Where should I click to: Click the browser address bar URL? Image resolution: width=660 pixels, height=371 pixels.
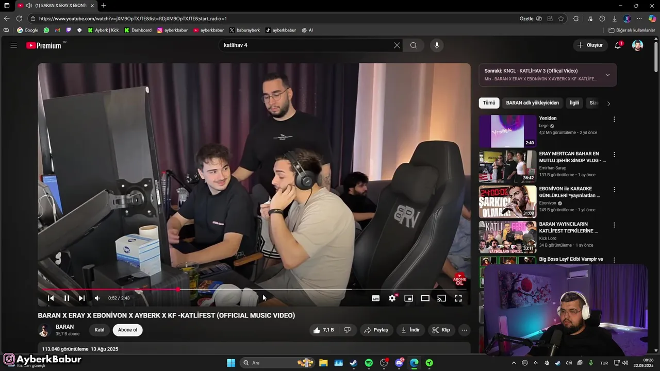tap(133, 19)
